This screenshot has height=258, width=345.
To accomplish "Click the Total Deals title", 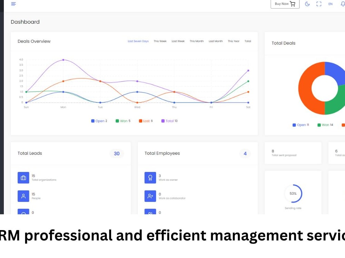I will (x=283, y=43).
